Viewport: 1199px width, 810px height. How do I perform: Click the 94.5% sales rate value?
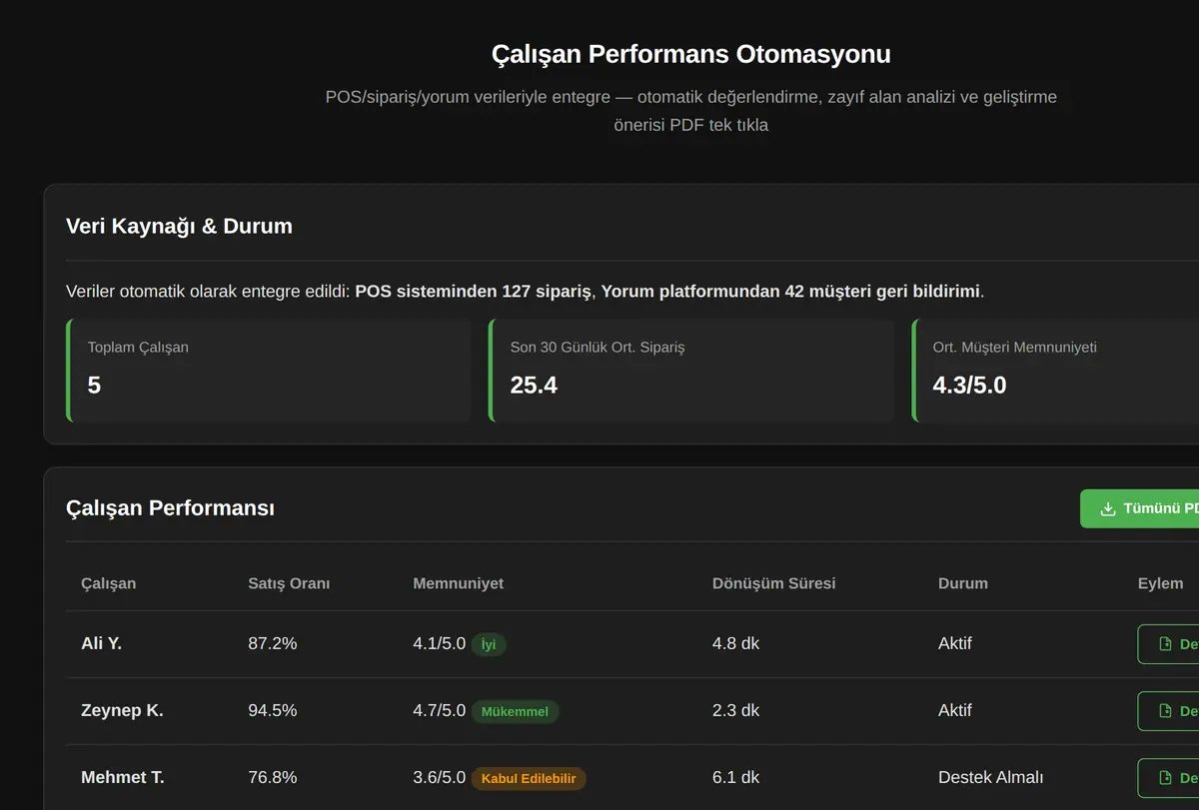click(x=272, y=711)
